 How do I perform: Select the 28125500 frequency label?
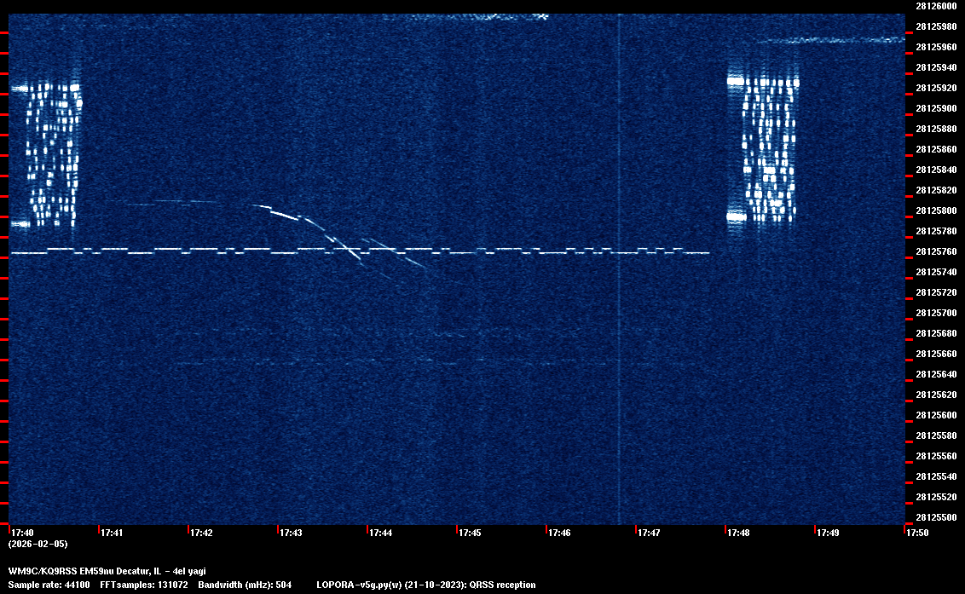coord(935,517)
